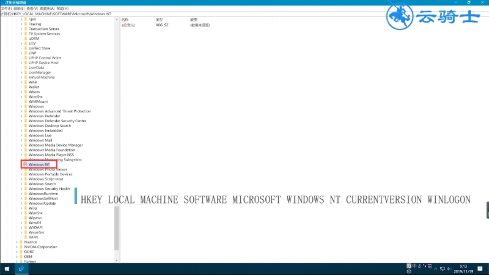Select the UPnP Device Host key
The height and width of the screenshot is (275, 489).
[43, 63]
